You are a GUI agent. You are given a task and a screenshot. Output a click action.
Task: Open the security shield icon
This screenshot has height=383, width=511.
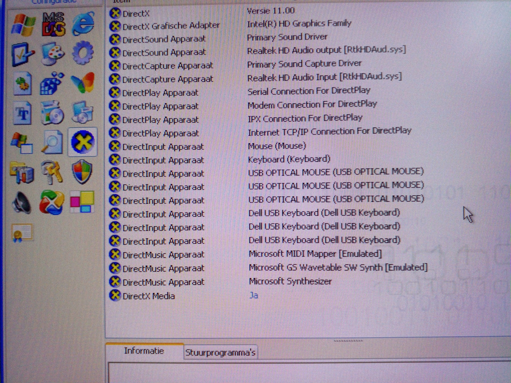tap(82, 172)
